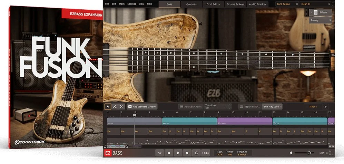Click the Replace MIDI button

click(250, 107)
